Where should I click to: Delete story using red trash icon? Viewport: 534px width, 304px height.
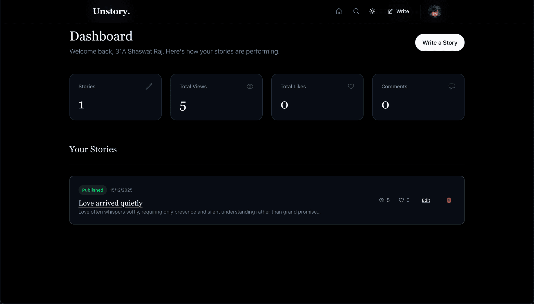tap(449, 200)
